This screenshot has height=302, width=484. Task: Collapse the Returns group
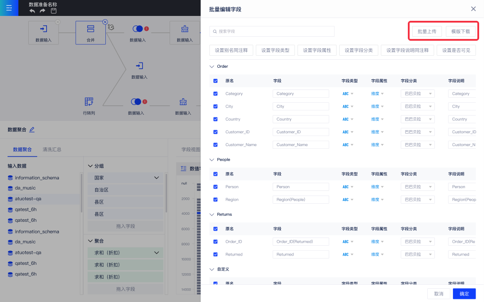[x=212, y=214]
